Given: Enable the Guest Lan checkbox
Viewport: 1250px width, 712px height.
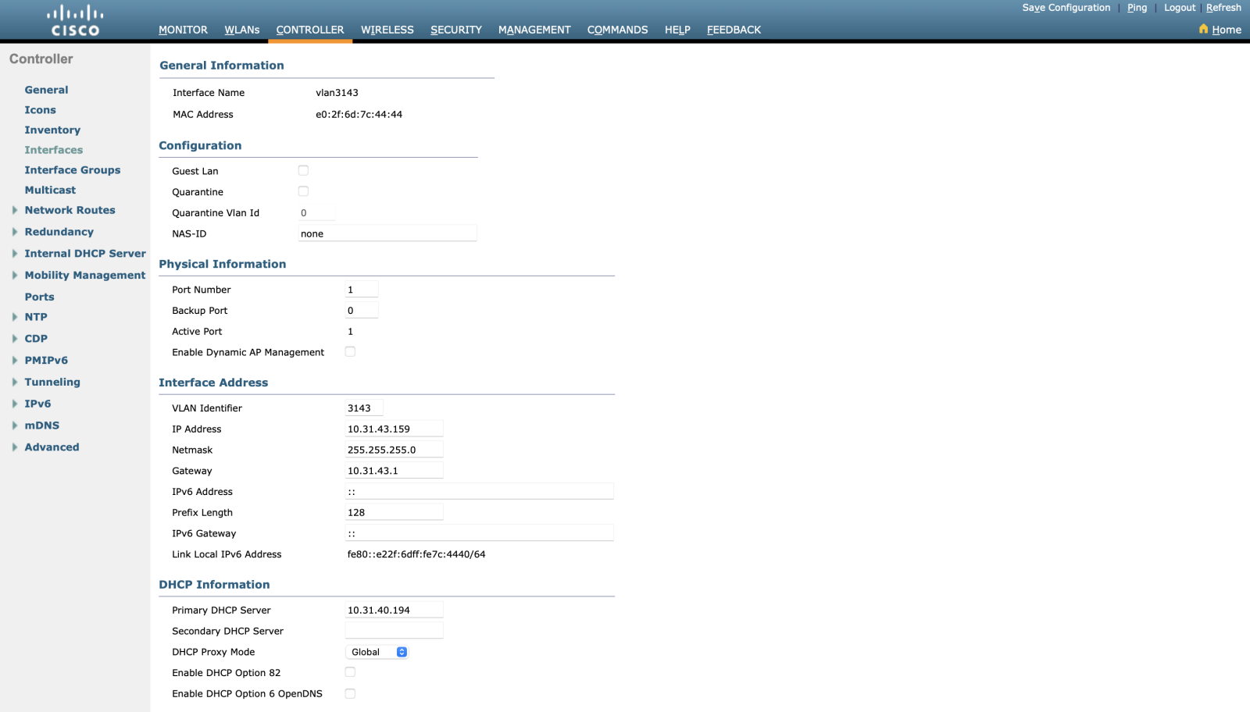Looking at the screenshot, I should pyautogui.click(x=303, y=170).
